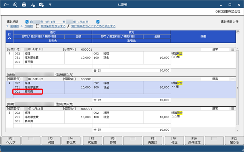Click the PDF export icon
The width and height of the screenshot is (244, 152).
(33, 5)
